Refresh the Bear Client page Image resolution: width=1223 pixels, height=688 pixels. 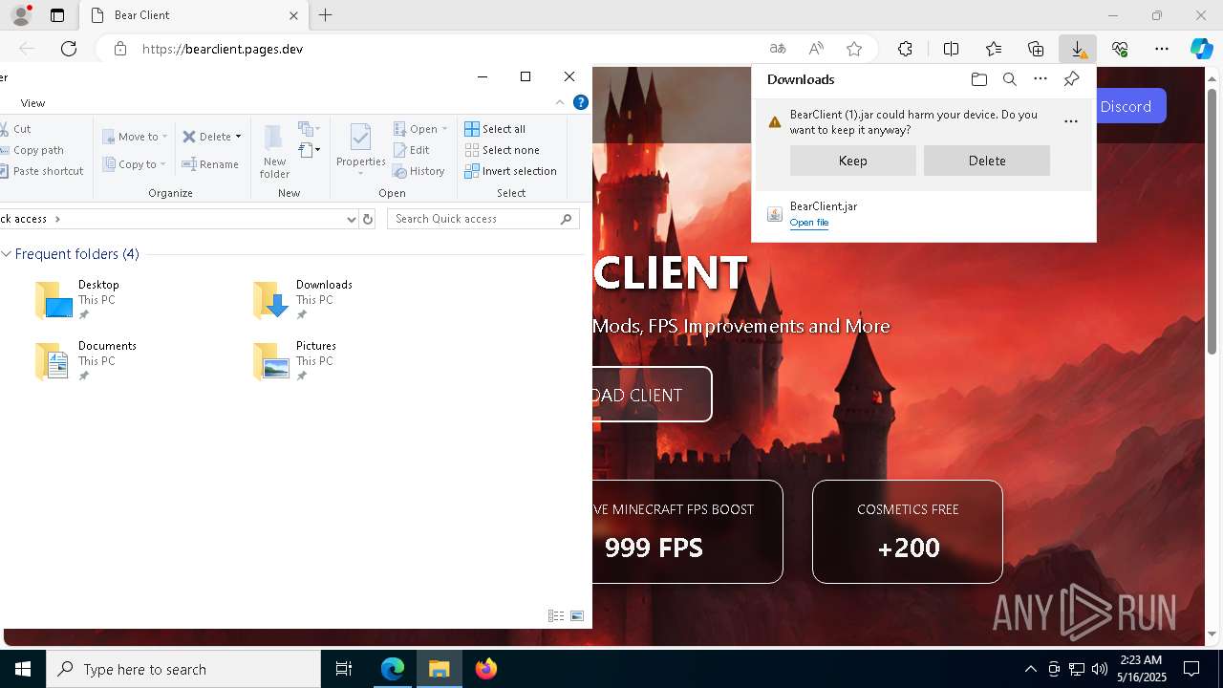pyautogui.click(x=69, y=49)
